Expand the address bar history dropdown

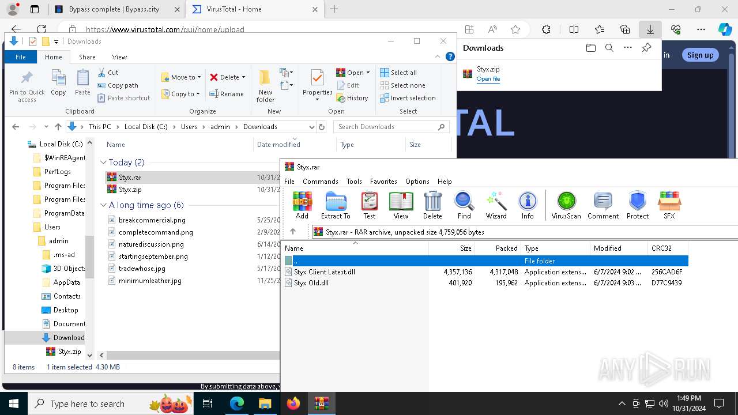[312, 127]
